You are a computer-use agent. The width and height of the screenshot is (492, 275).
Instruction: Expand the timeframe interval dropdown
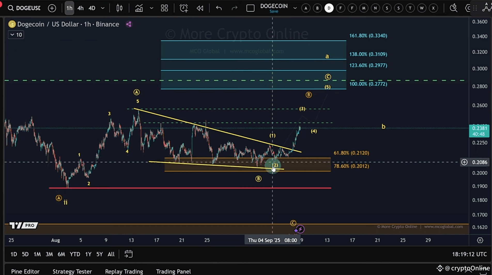click(103, 8)
